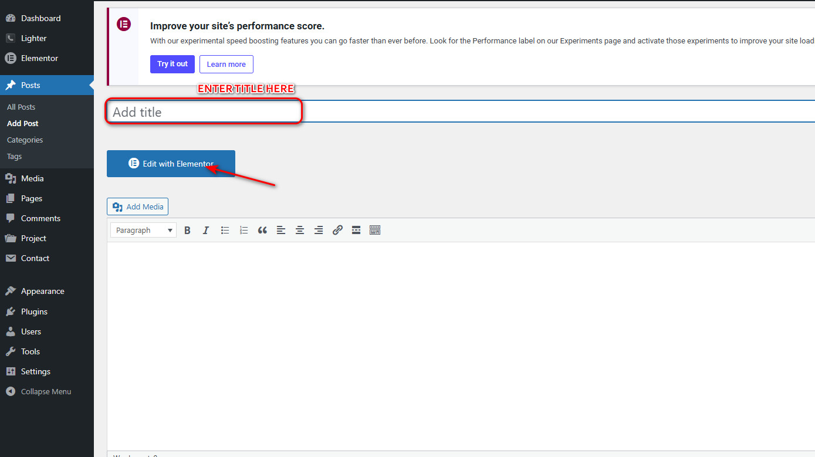Screen dimensions: 815x457
Task: Open the Appearance menu
Action: (42, 291)
